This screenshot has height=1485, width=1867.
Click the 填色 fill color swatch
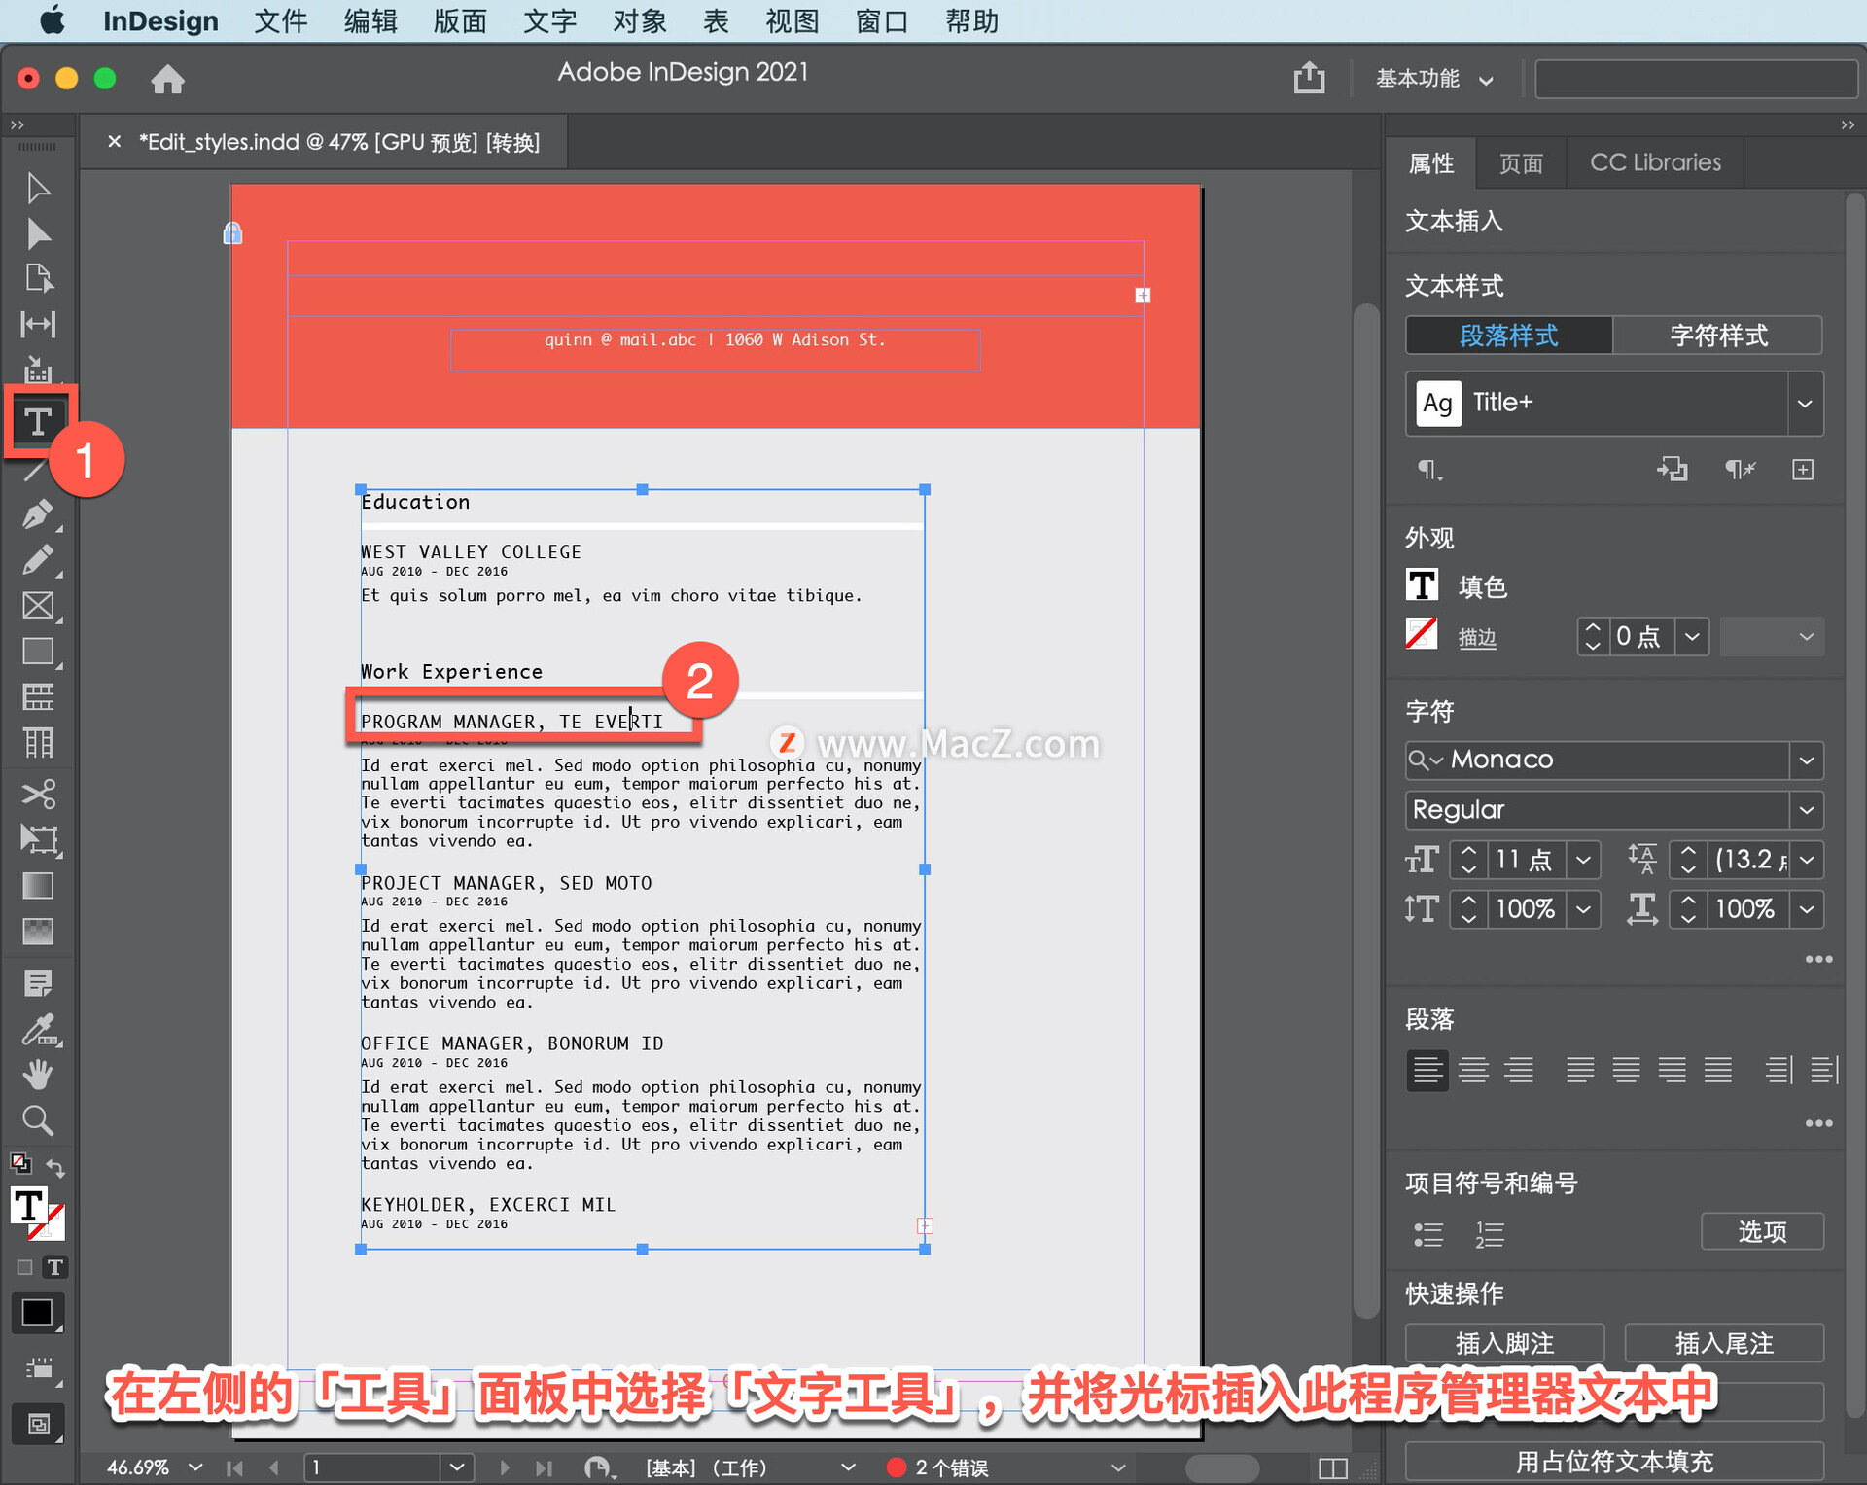pyautogui.click(x=1422, y=585)
